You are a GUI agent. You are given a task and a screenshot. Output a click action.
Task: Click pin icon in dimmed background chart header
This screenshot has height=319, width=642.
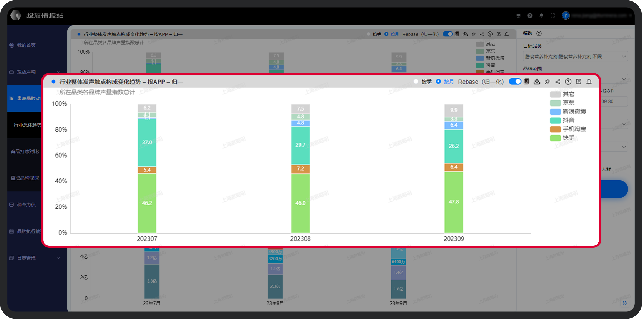click(x=473, y=34)
